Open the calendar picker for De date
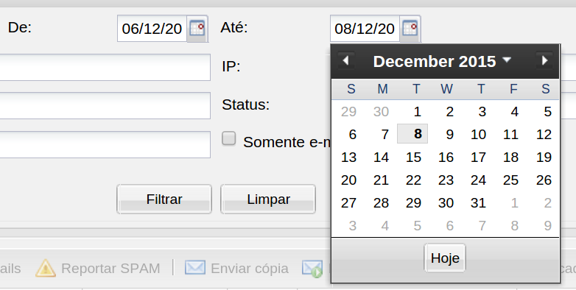The image size is (576, 290). click(x=197, y=28)
